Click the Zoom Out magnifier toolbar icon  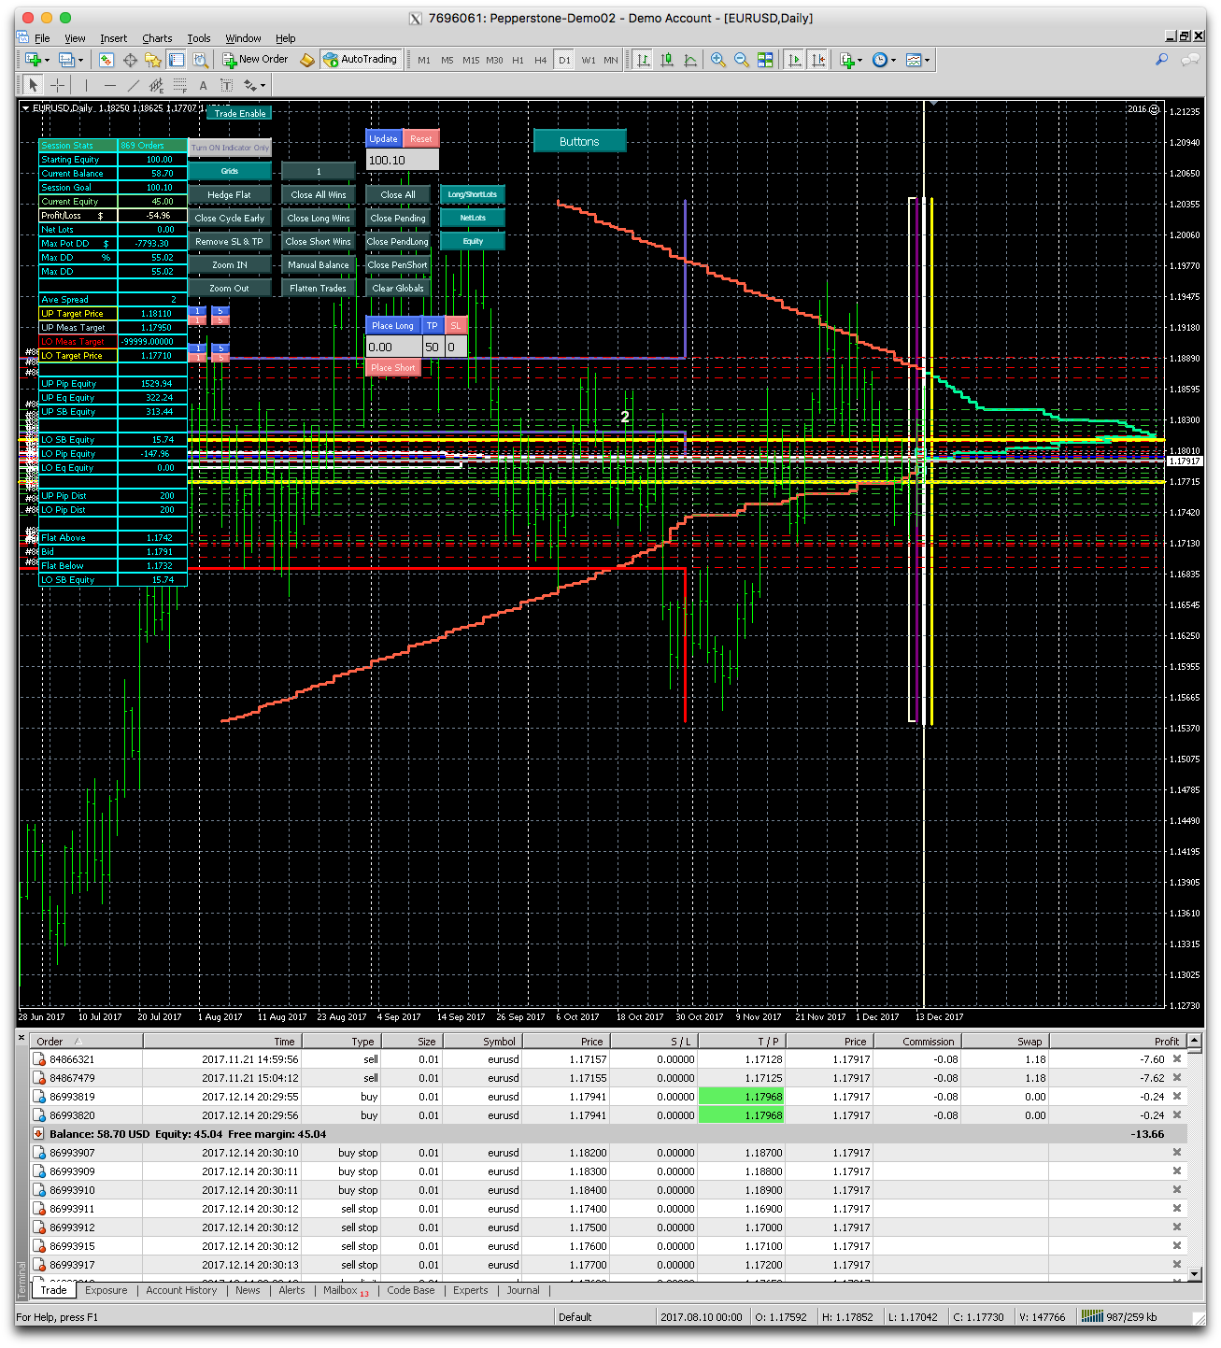[741, 60]
